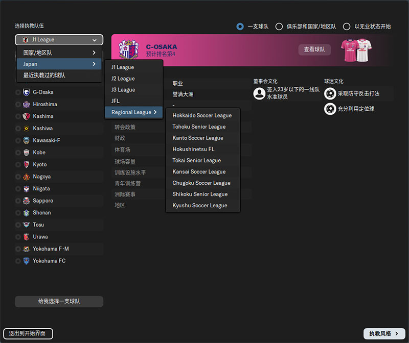Click the Kyoto team name
Image resolution: width=409 pixels, height=343 pixels.
pos(40,164)
